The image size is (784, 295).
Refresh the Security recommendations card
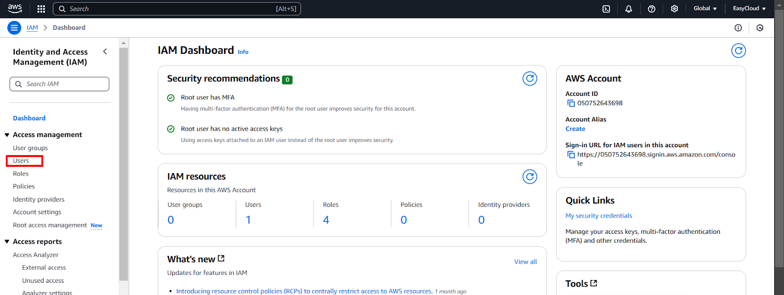[530, 78]
